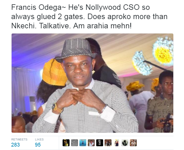184x150 pixels.
Task: Click the photographer holding camera in photo
Action: (159, 102)
